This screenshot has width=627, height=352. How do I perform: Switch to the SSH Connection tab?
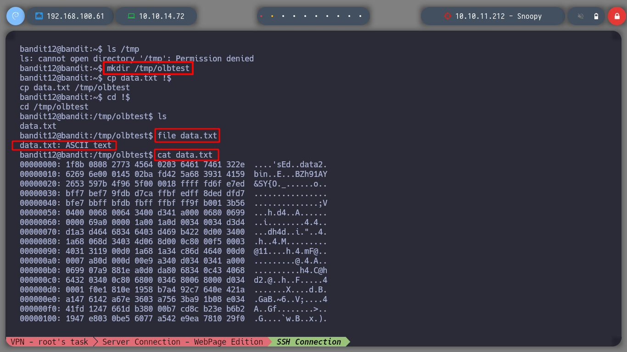point(308,342)
